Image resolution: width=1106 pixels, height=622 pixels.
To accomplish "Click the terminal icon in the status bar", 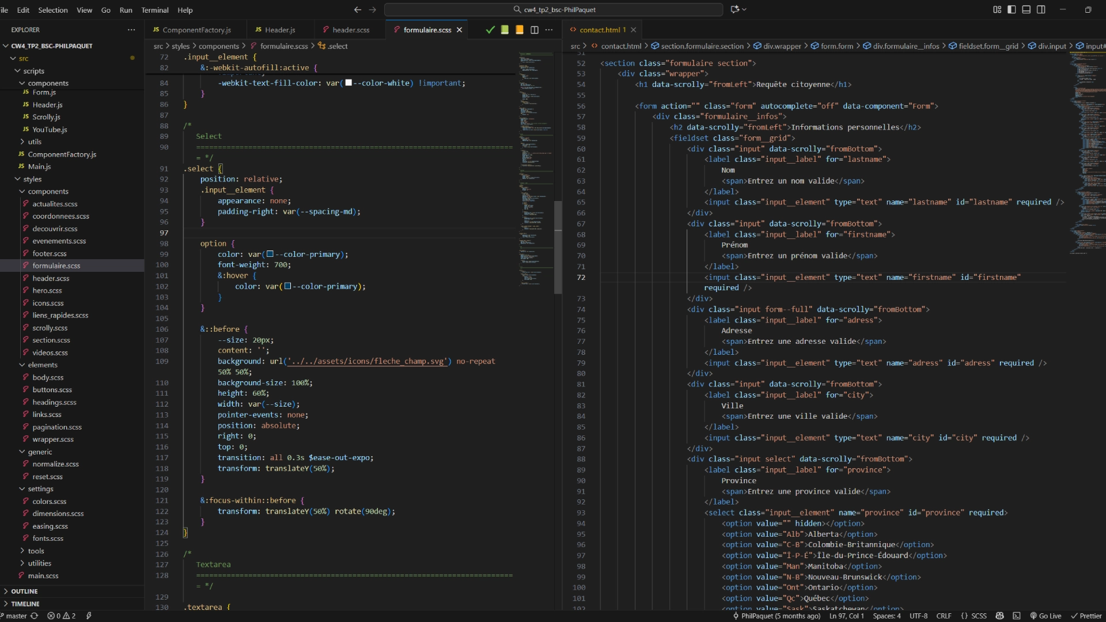I will (1017, 616).
